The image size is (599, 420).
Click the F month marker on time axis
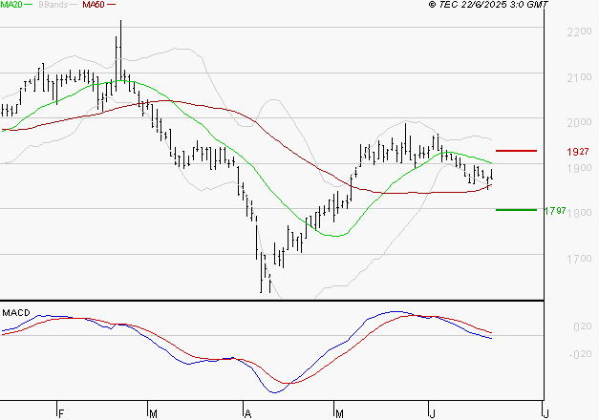click(x=61, y=414)
